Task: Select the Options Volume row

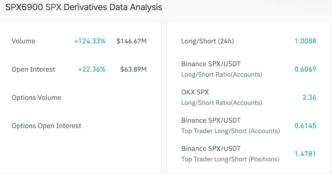Action: point(36,98)
